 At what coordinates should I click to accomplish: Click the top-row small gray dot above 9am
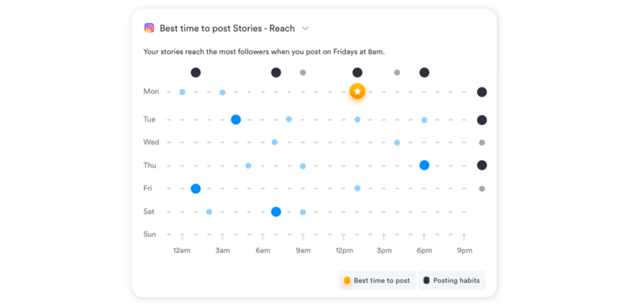pyautogui.click(x=303, y=72)
